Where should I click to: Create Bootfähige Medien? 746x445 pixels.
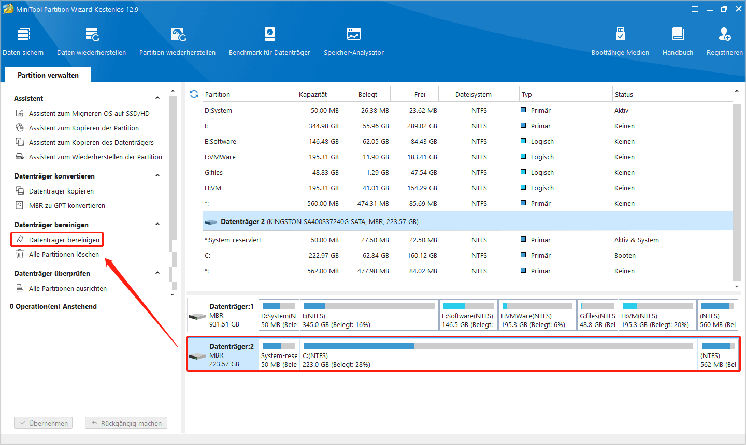pyautogui.click(x=620, y=41)
